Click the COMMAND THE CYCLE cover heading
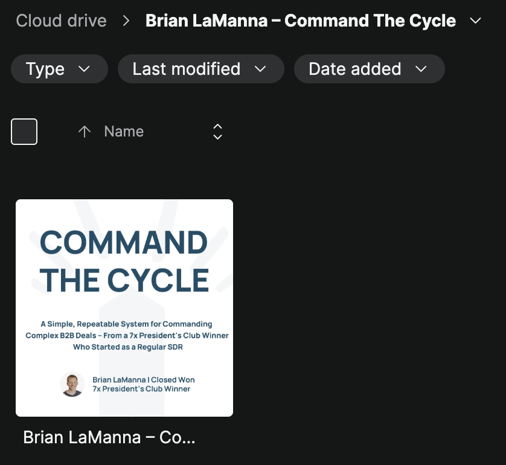This screenshot has height=465, width=506. 124,261
